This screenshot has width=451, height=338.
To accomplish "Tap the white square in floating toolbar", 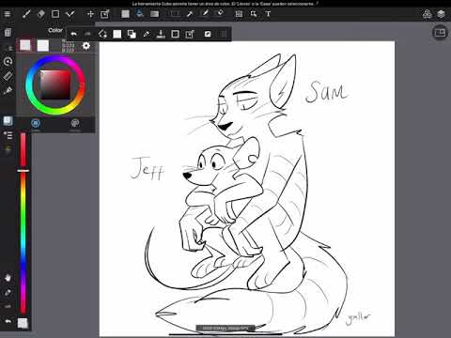I will [x=117, y=34].
